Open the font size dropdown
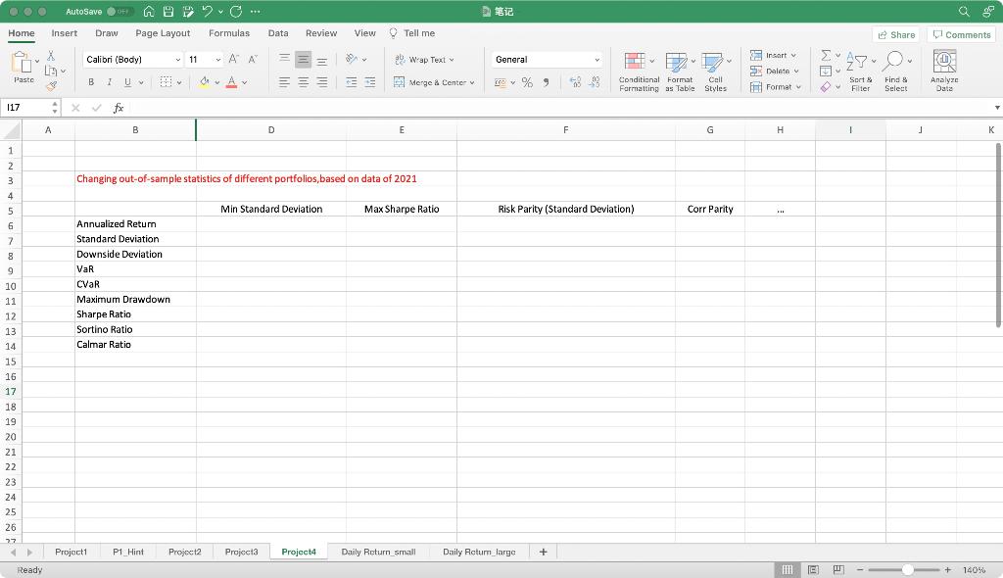The width and height of the screenshot is (1003, 578). click(218, 60)
